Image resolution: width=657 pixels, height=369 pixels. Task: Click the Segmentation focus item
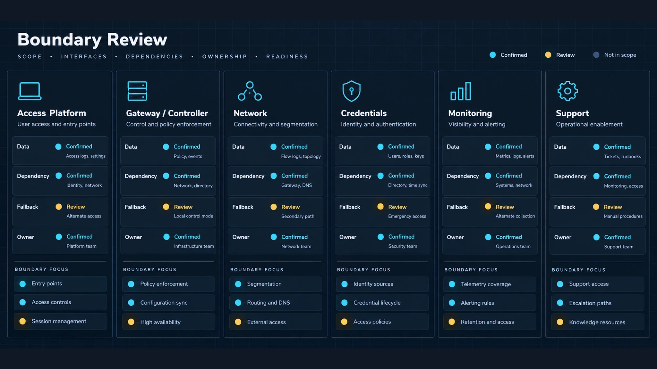point(276,284)
